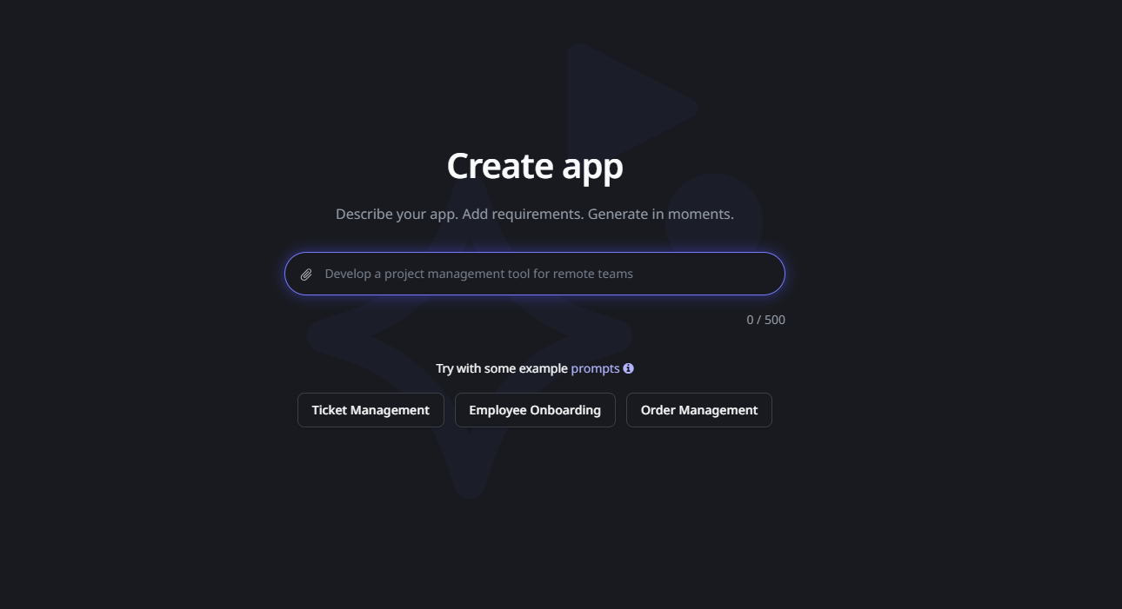Click the 'Develop a project management tool' placeholder
The image size is (1122, 609).
[x=478, y=274]
